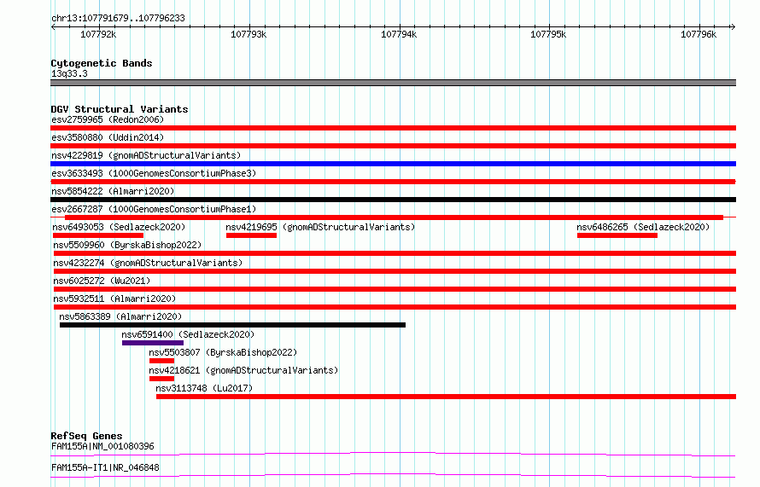
Task: Click the nsv5509960 red variant bar
Action: [x=395, y=253]
